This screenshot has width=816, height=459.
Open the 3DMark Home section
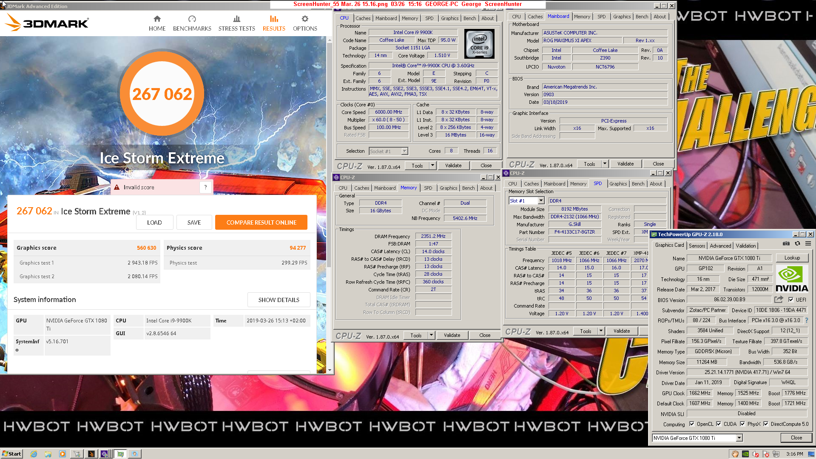click(157, 23)
